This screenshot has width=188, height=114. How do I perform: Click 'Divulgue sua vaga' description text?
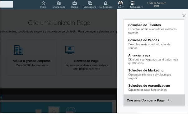pyautogui.click(x=153, y=61)
